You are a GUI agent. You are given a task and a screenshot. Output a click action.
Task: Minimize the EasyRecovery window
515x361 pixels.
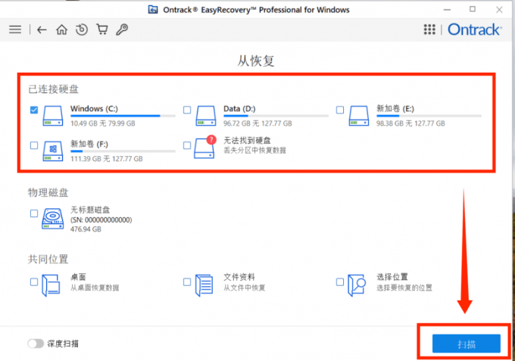point(447,10)
